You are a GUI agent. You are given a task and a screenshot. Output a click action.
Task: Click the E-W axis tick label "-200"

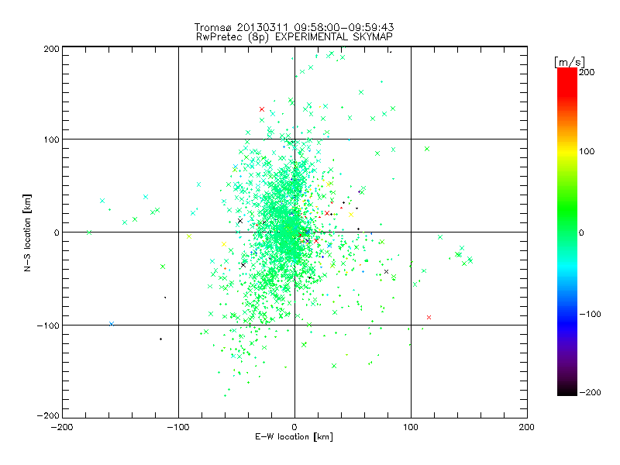pos(62,427)
